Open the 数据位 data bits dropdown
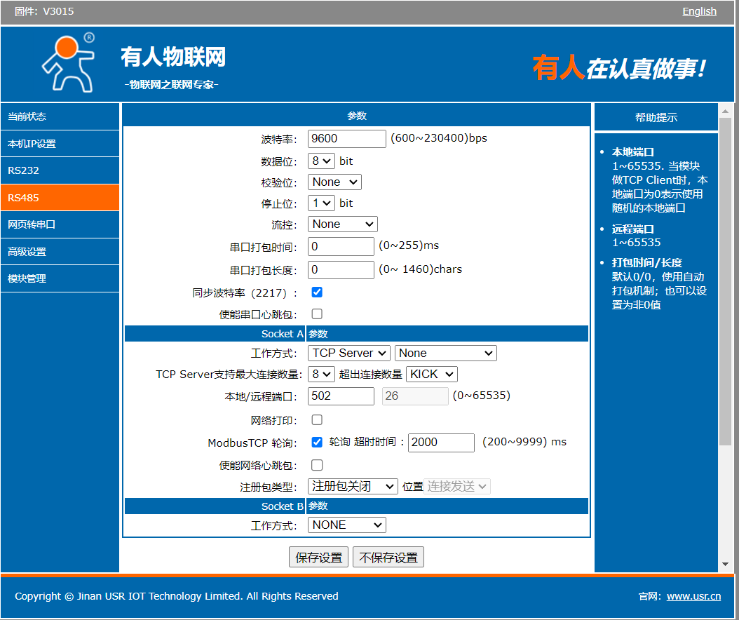Viewport: 739px width, 620px height. 321,161
